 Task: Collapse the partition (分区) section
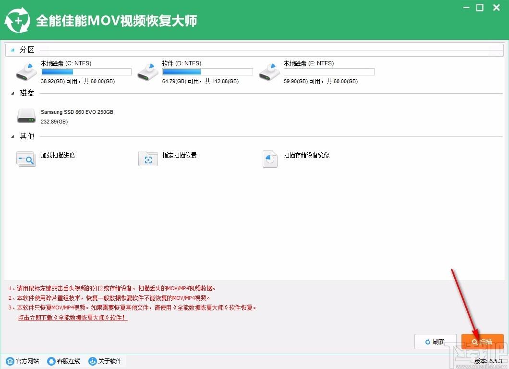click(x=12, y=50)
